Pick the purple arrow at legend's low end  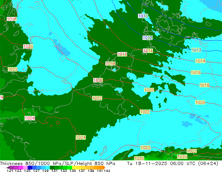click(8, 168)
